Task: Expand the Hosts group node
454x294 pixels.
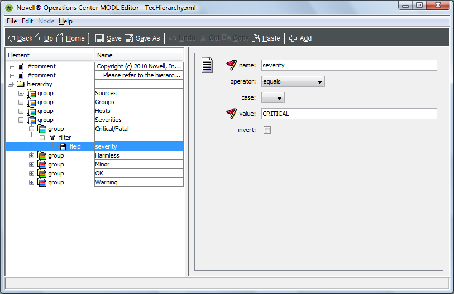Action: pyautogui.click(x=21, y=111)
